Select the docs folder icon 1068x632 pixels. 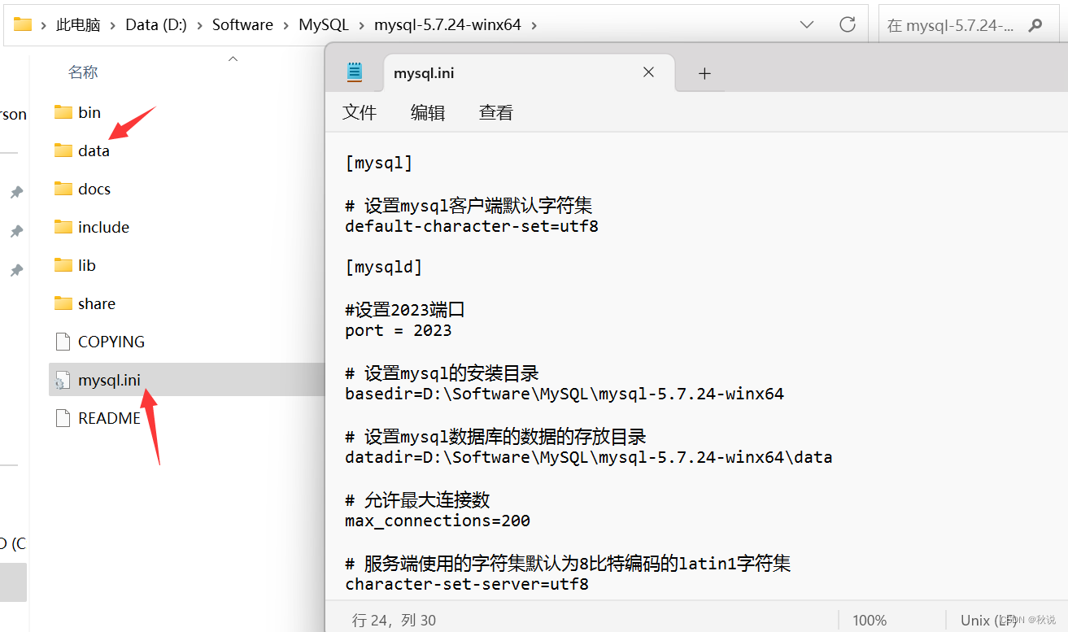63,189
